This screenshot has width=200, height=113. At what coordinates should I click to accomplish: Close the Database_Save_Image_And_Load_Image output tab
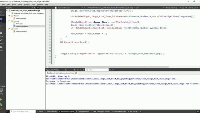[76, 73]
